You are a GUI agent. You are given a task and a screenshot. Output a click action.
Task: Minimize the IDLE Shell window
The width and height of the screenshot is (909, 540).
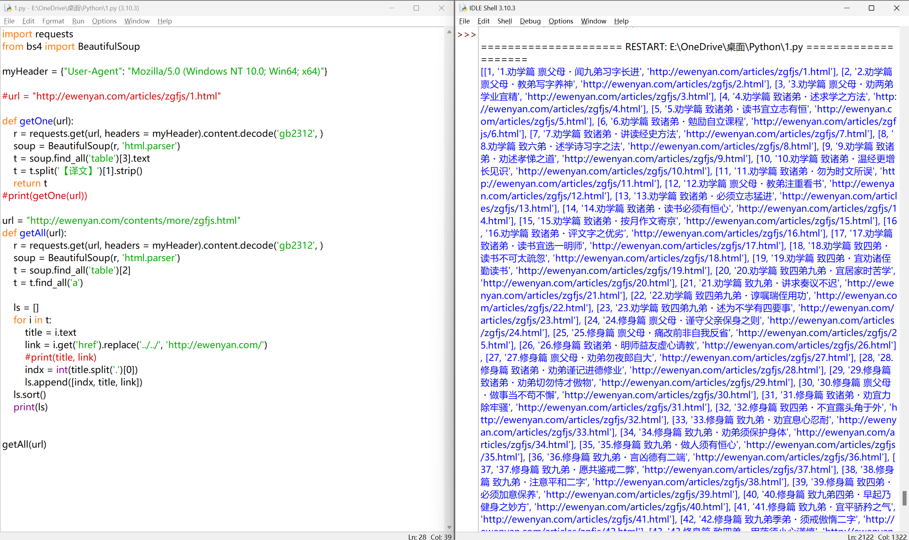847,8
